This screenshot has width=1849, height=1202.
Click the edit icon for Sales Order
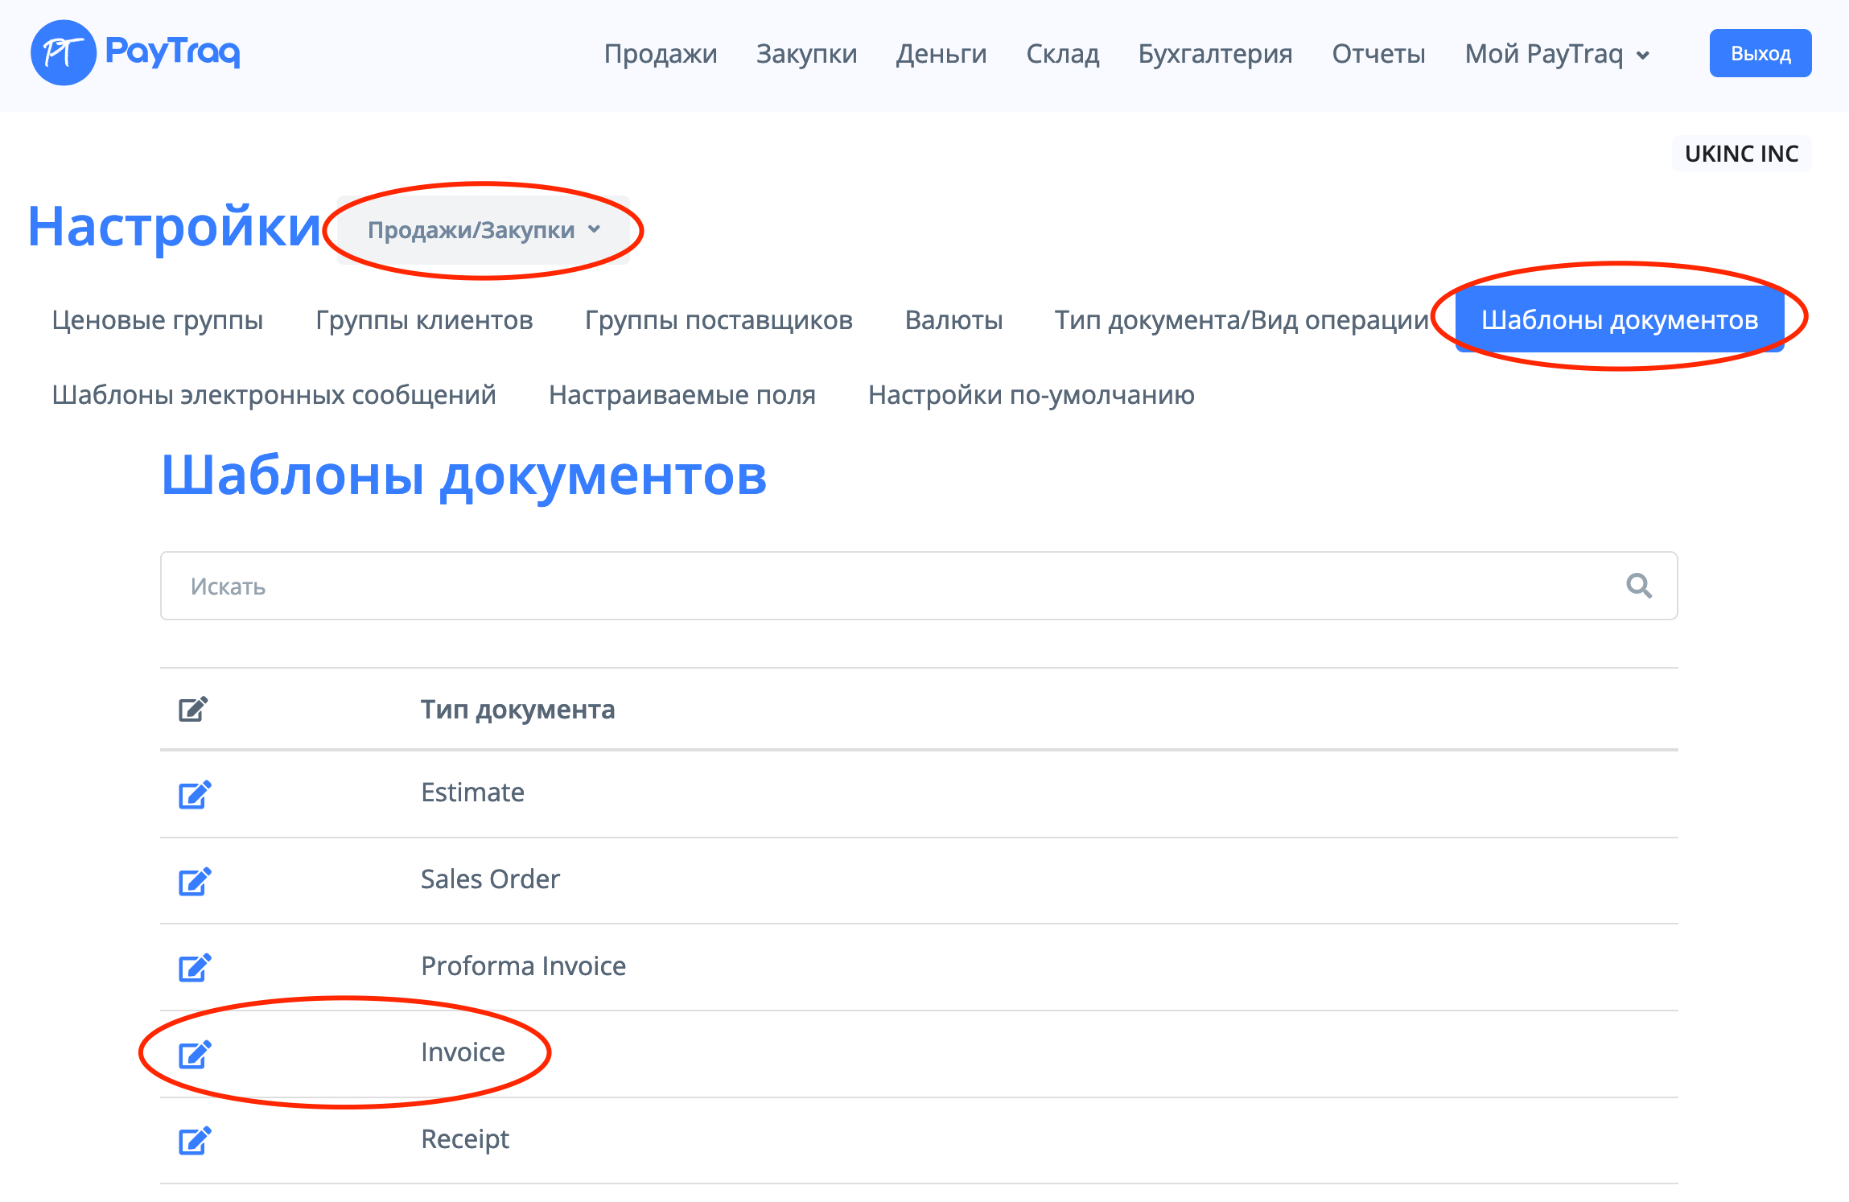pyautogui.click(x=194, y=881)
